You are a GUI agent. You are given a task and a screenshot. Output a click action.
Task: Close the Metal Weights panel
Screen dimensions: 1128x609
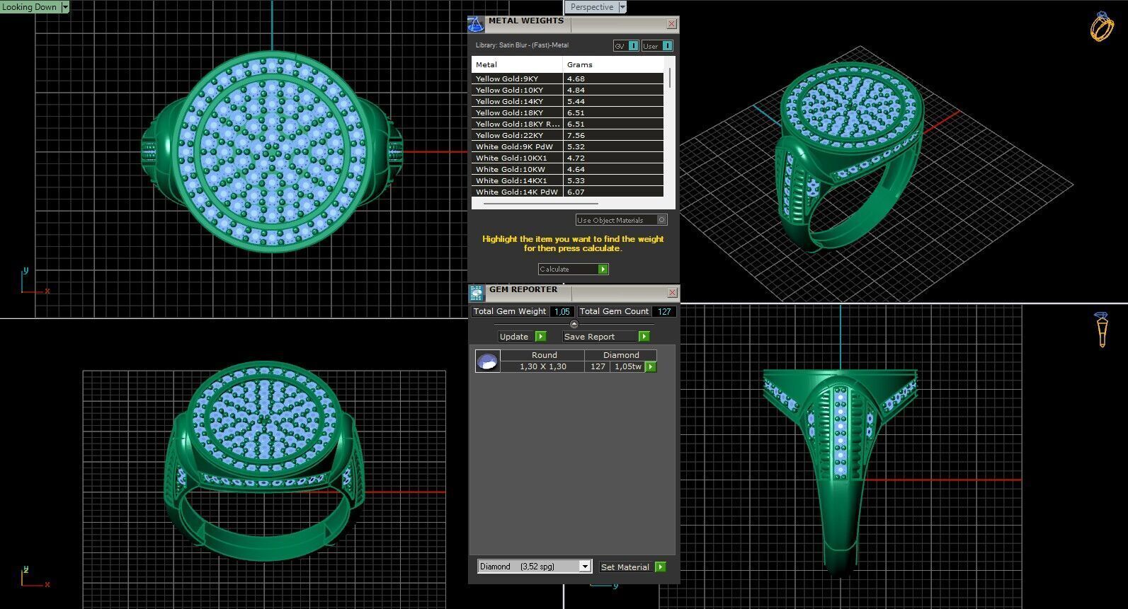[671, 24]
